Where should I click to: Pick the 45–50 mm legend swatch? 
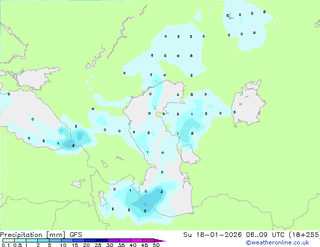point(148,240)
